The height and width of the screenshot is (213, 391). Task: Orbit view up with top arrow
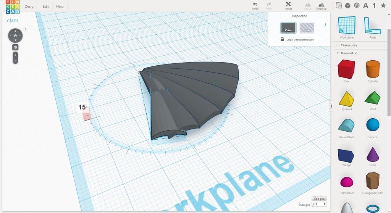(15, 31)
